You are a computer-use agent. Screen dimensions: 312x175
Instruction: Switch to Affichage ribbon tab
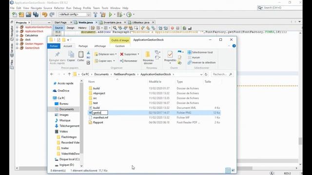tap(100, 46)
